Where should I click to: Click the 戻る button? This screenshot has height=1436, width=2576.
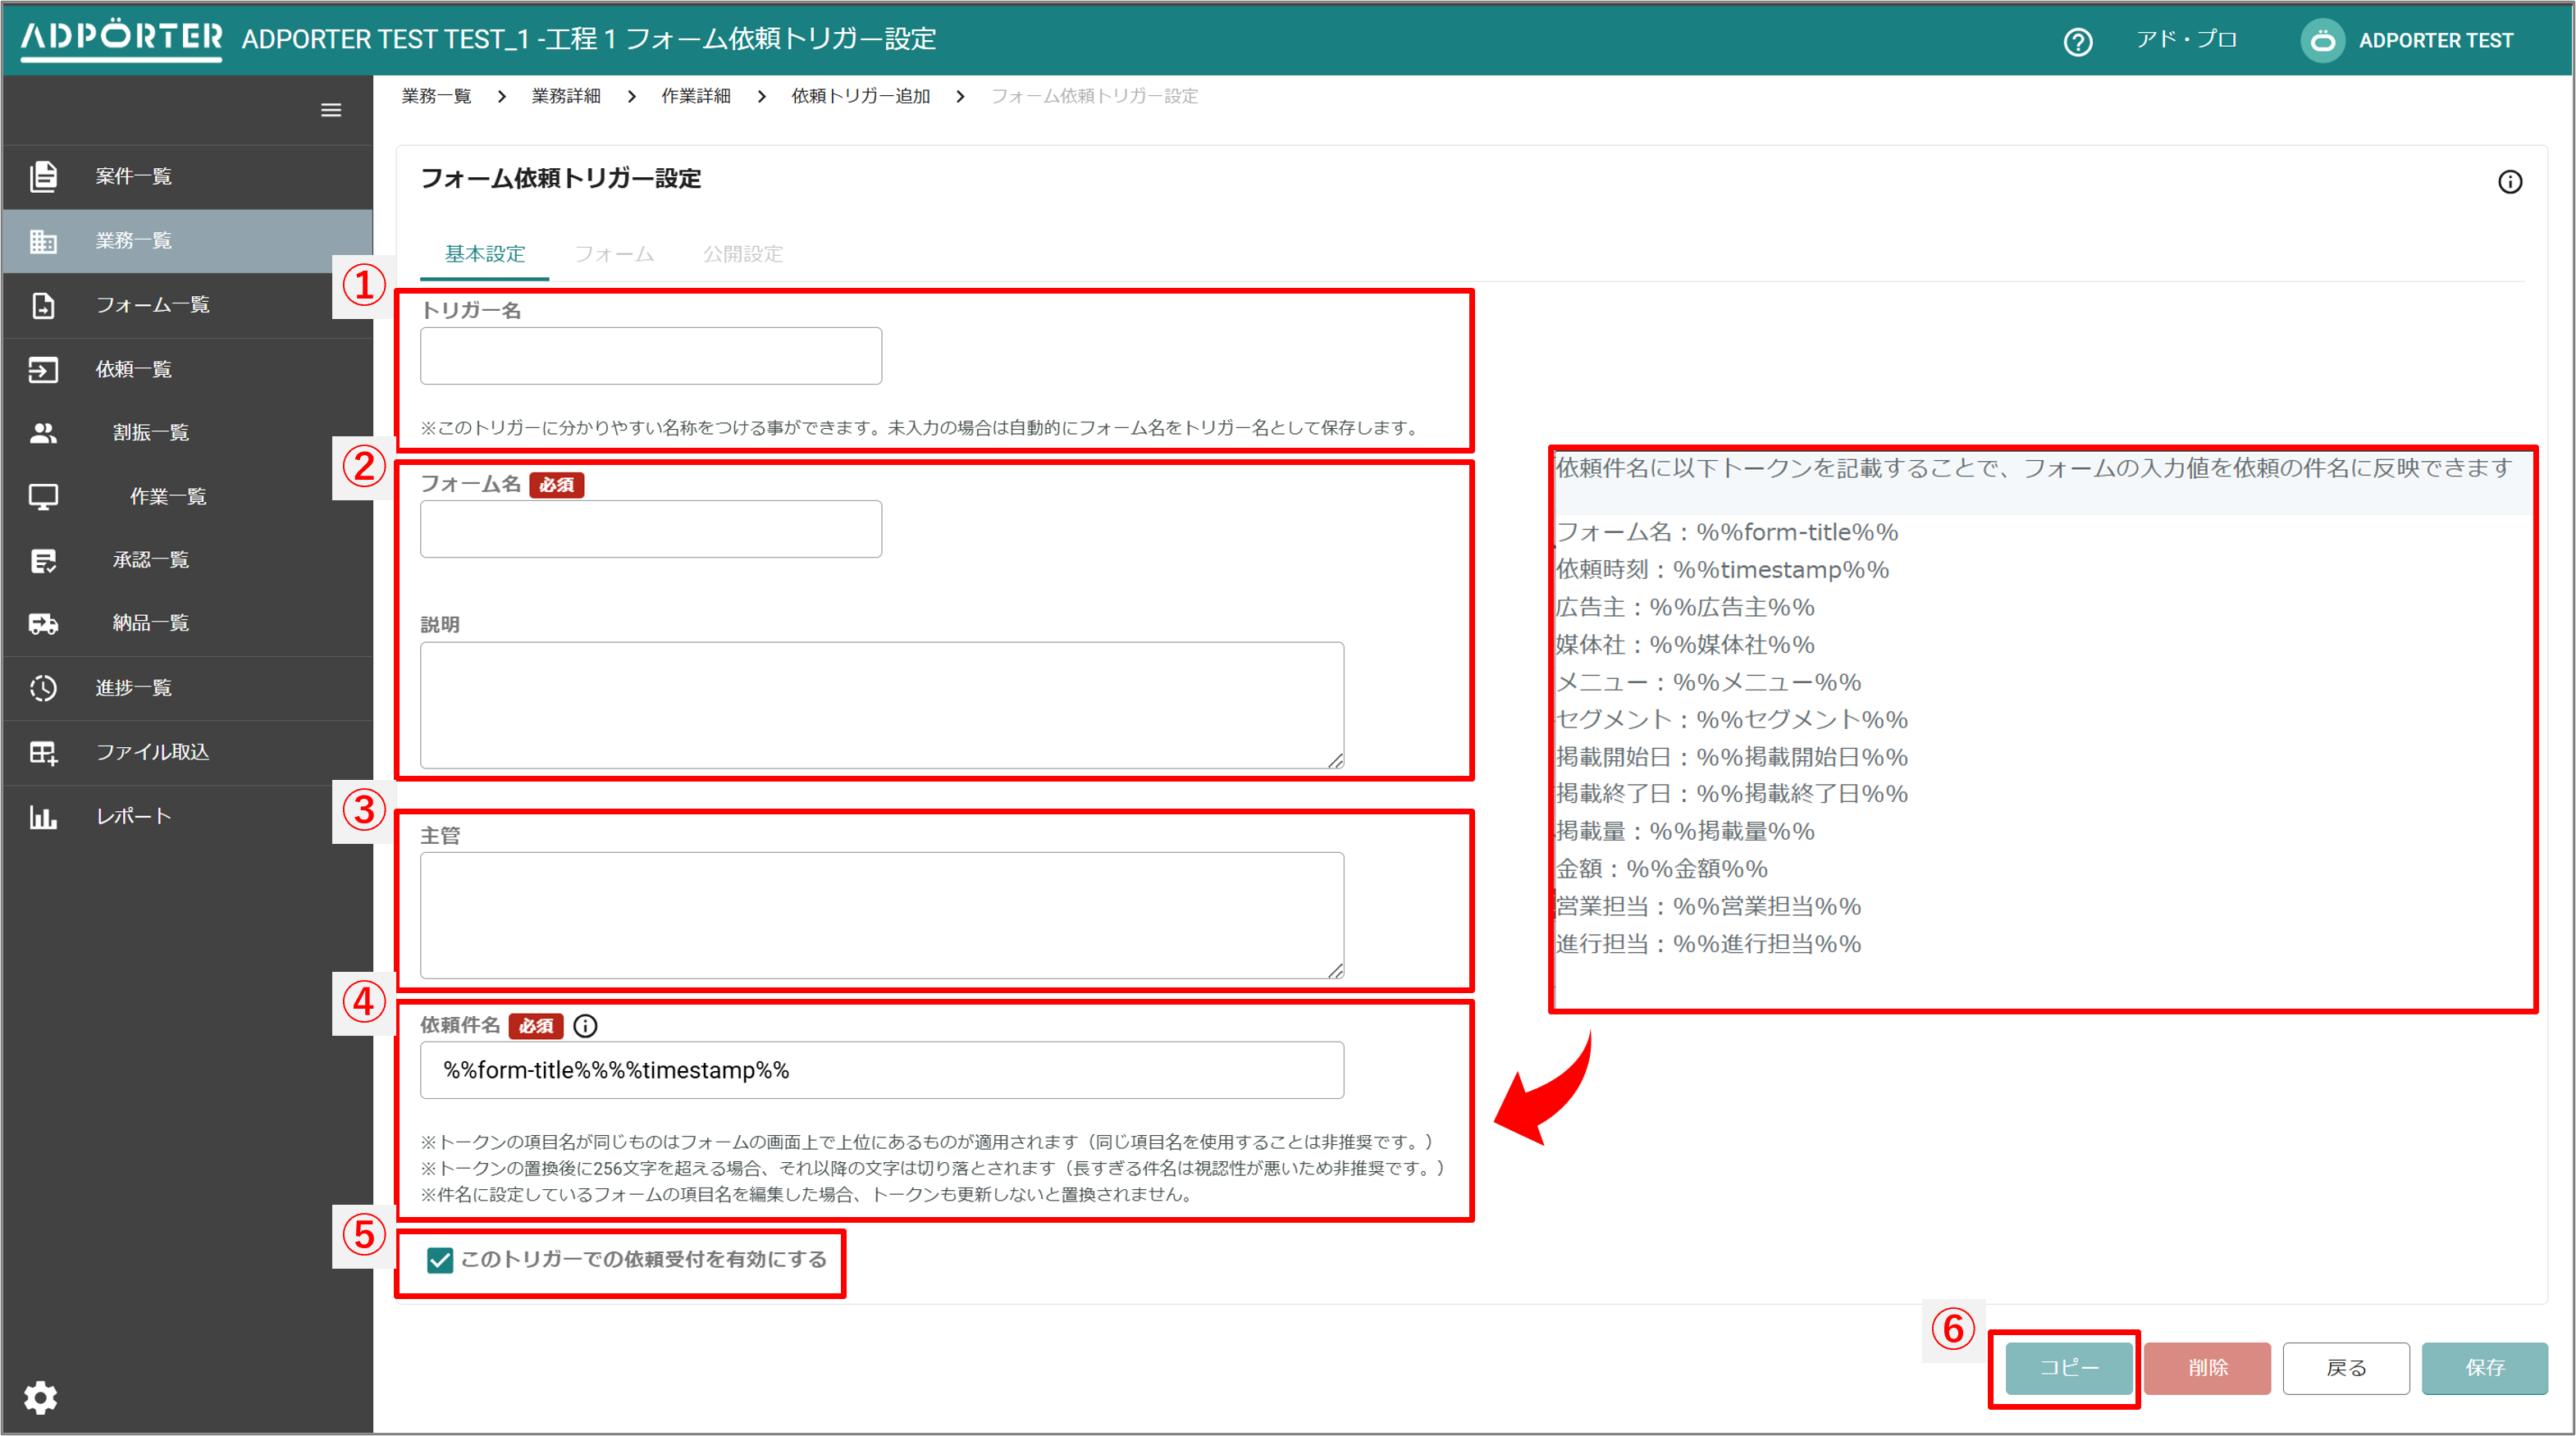coord(2346,1368)
